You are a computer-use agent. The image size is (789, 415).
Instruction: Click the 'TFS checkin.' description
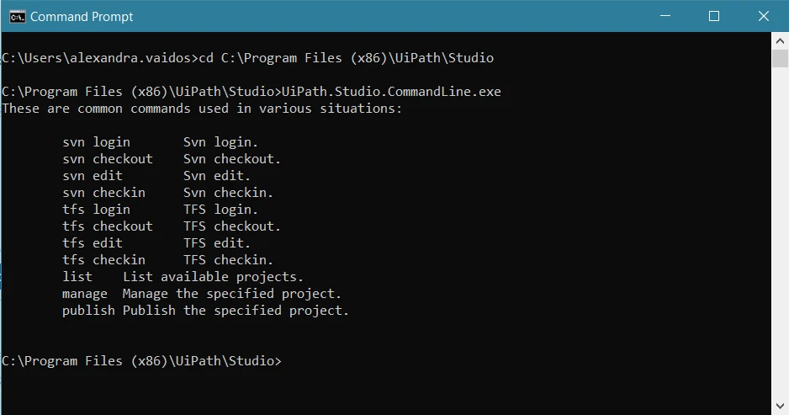(x=228, y=260)
